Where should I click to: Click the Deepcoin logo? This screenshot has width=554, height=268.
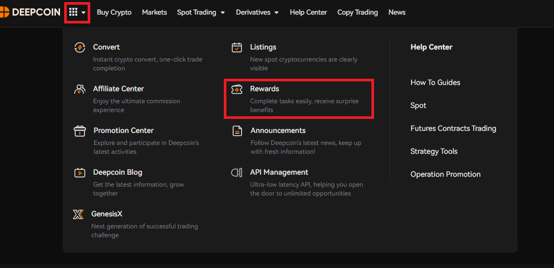click(30, 12)
